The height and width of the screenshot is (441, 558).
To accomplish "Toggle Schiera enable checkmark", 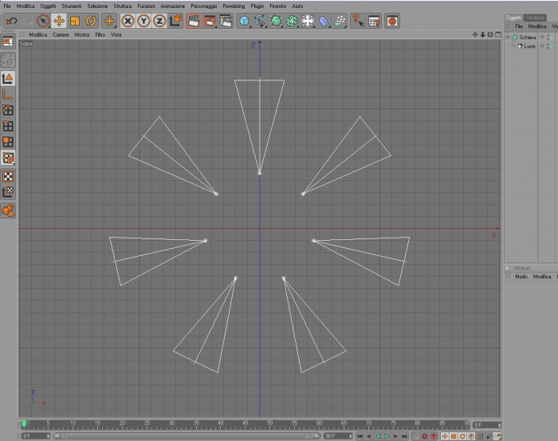I will pos(551,37).
